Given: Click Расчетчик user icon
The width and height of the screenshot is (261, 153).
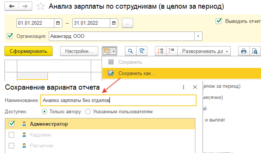Looking at the screenshot, I should (x=24, y=145).
